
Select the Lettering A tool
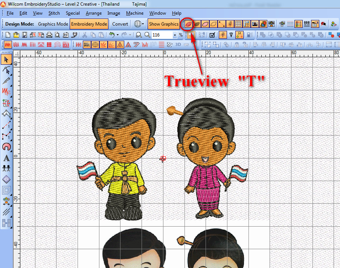[x=6, y=158]
